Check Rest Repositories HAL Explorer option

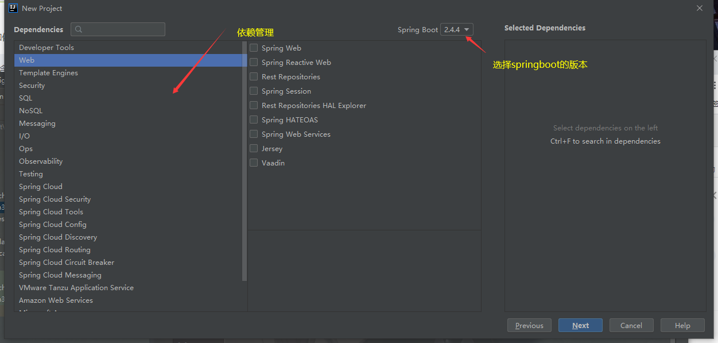pos(254,105)
